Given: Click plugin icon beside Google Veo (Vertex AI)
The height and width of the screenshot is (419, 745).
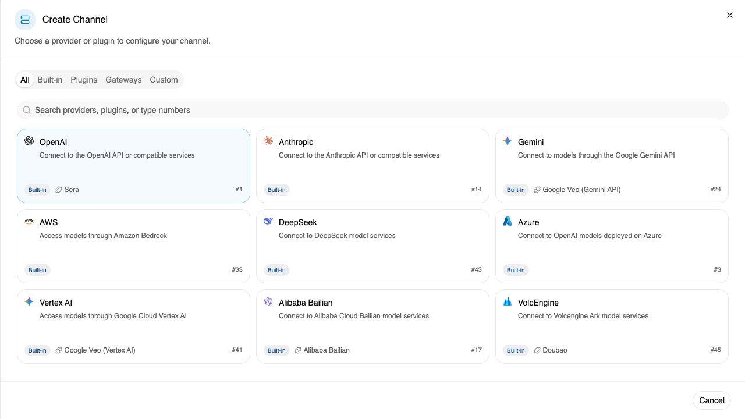Looking at the screenshot, I should 59,350.
